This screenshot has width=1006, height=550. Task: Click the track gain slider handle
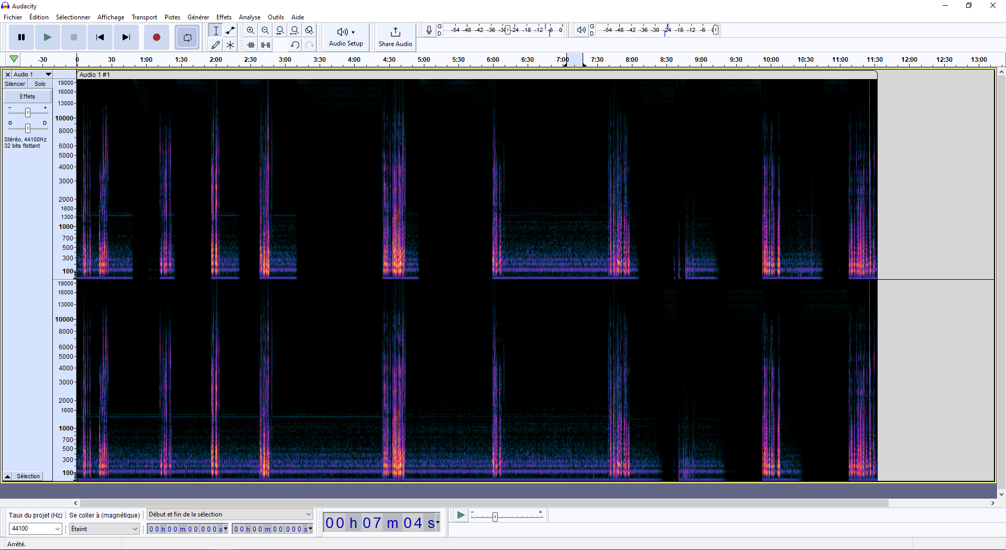(x=28, y=112)
